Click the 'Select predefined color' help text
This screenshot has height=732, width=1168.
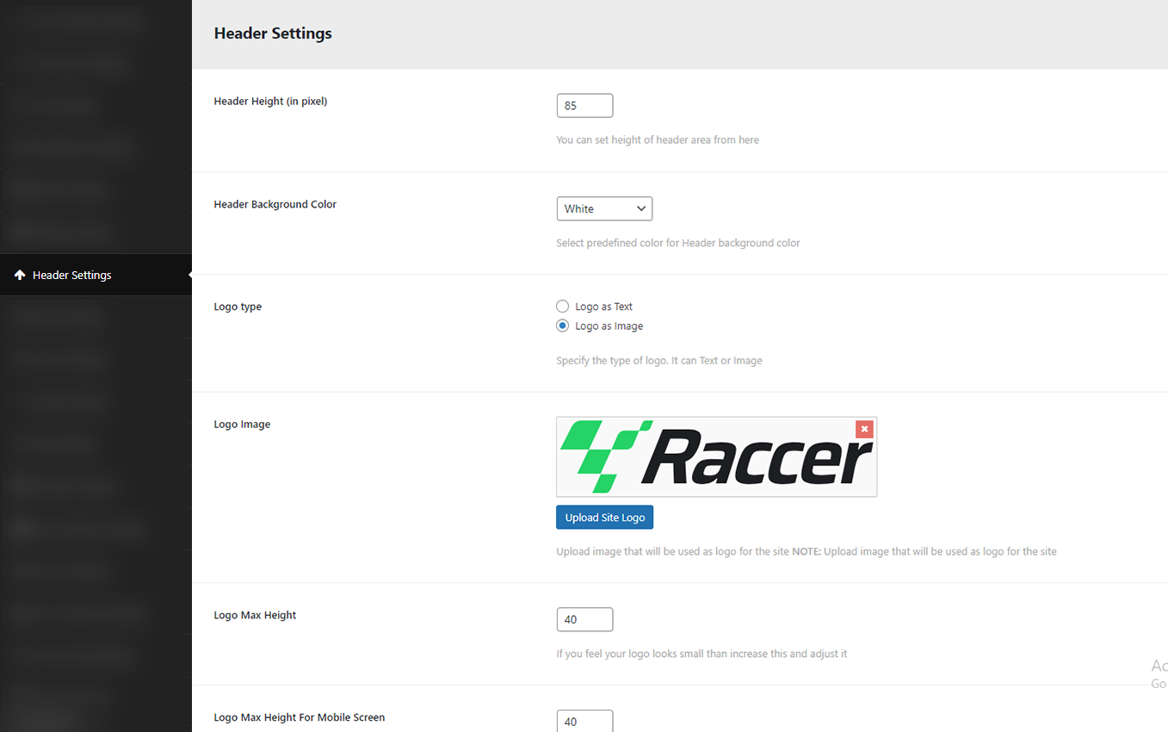coord(678,244)
